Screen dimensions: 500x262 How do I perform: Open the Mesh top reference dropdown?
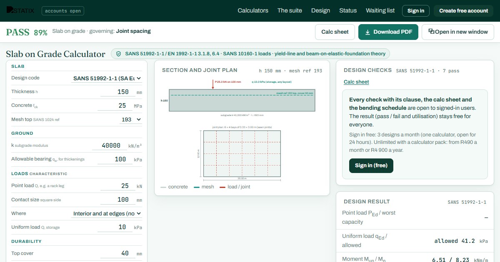pos(131,119)
